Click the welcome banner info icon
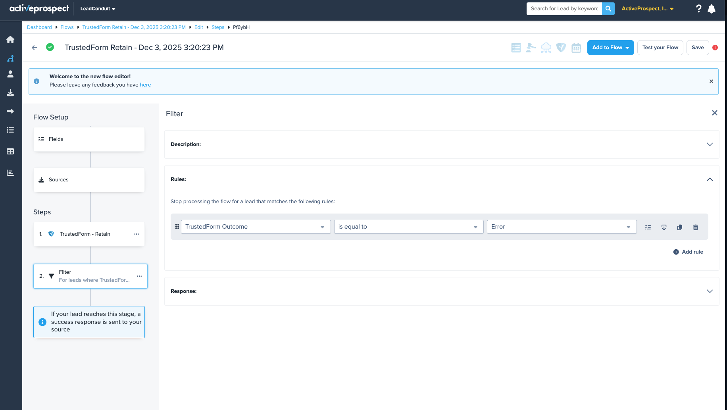This screenshot has height=410, width=727. point(37,81)
